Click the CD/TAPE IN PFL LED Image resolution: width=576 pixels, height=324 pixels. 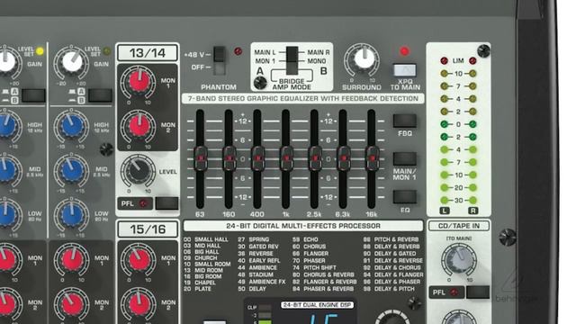click(454, 292)
